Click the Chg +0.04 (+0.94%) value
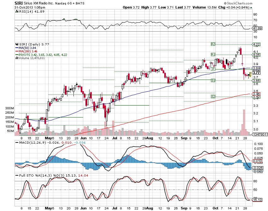 (234, 7)
